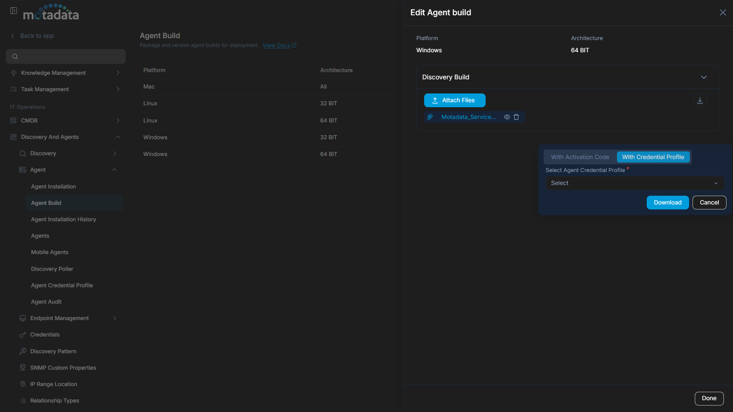Viewport: 733px width, 412px height.
Task: Click the search magnifier icon in sidebar
Action: [x=15, y=56]
